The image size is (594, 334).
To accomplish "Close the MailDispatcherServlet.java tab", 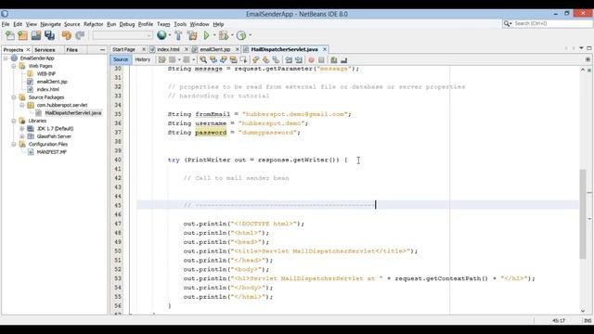I will click(x=325, y=49).
